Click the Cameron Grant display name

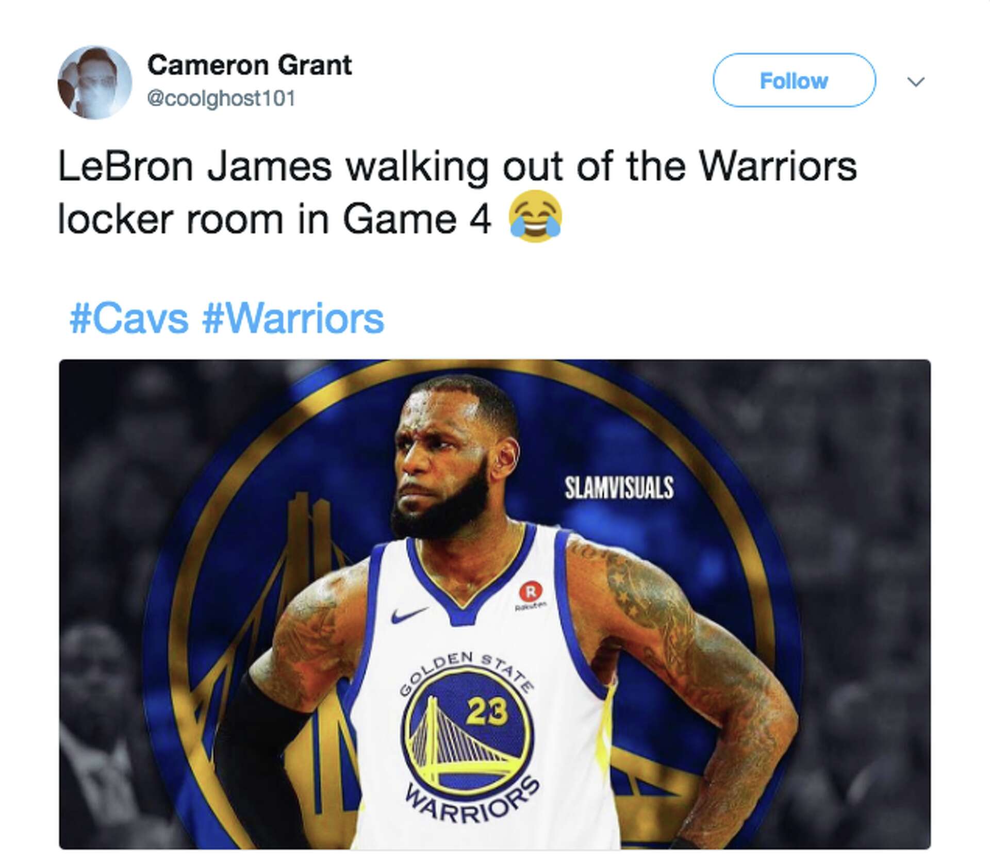(x=250, y=65)
